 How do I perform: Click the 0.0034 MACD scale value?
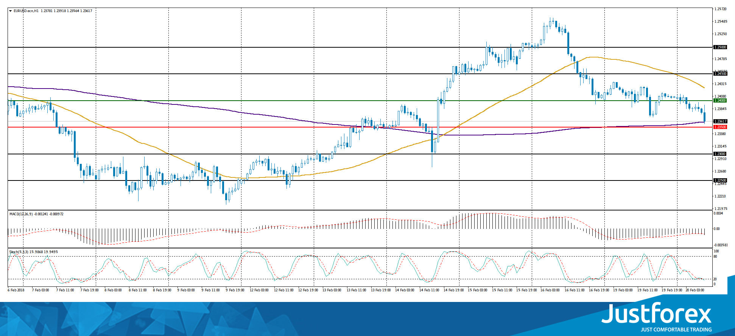[718, 213]
